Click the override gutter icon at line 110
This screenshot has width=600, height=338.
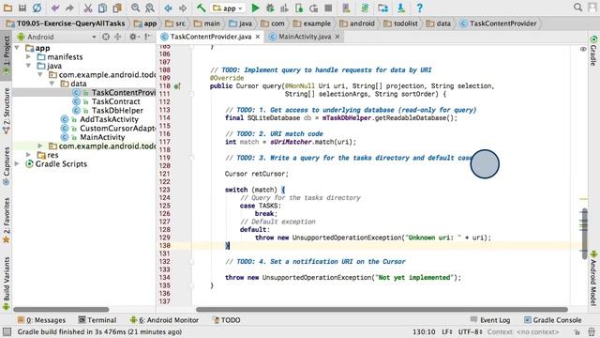[177, 86]
